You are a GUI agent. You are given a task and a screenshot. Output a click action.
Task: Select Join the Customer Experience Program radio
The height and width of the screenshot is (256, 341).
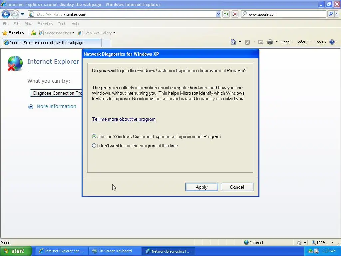[x=94, y=136]
